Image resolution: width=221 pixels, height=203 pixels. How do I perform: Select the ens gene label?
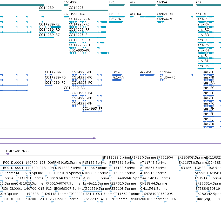[198, 2]
